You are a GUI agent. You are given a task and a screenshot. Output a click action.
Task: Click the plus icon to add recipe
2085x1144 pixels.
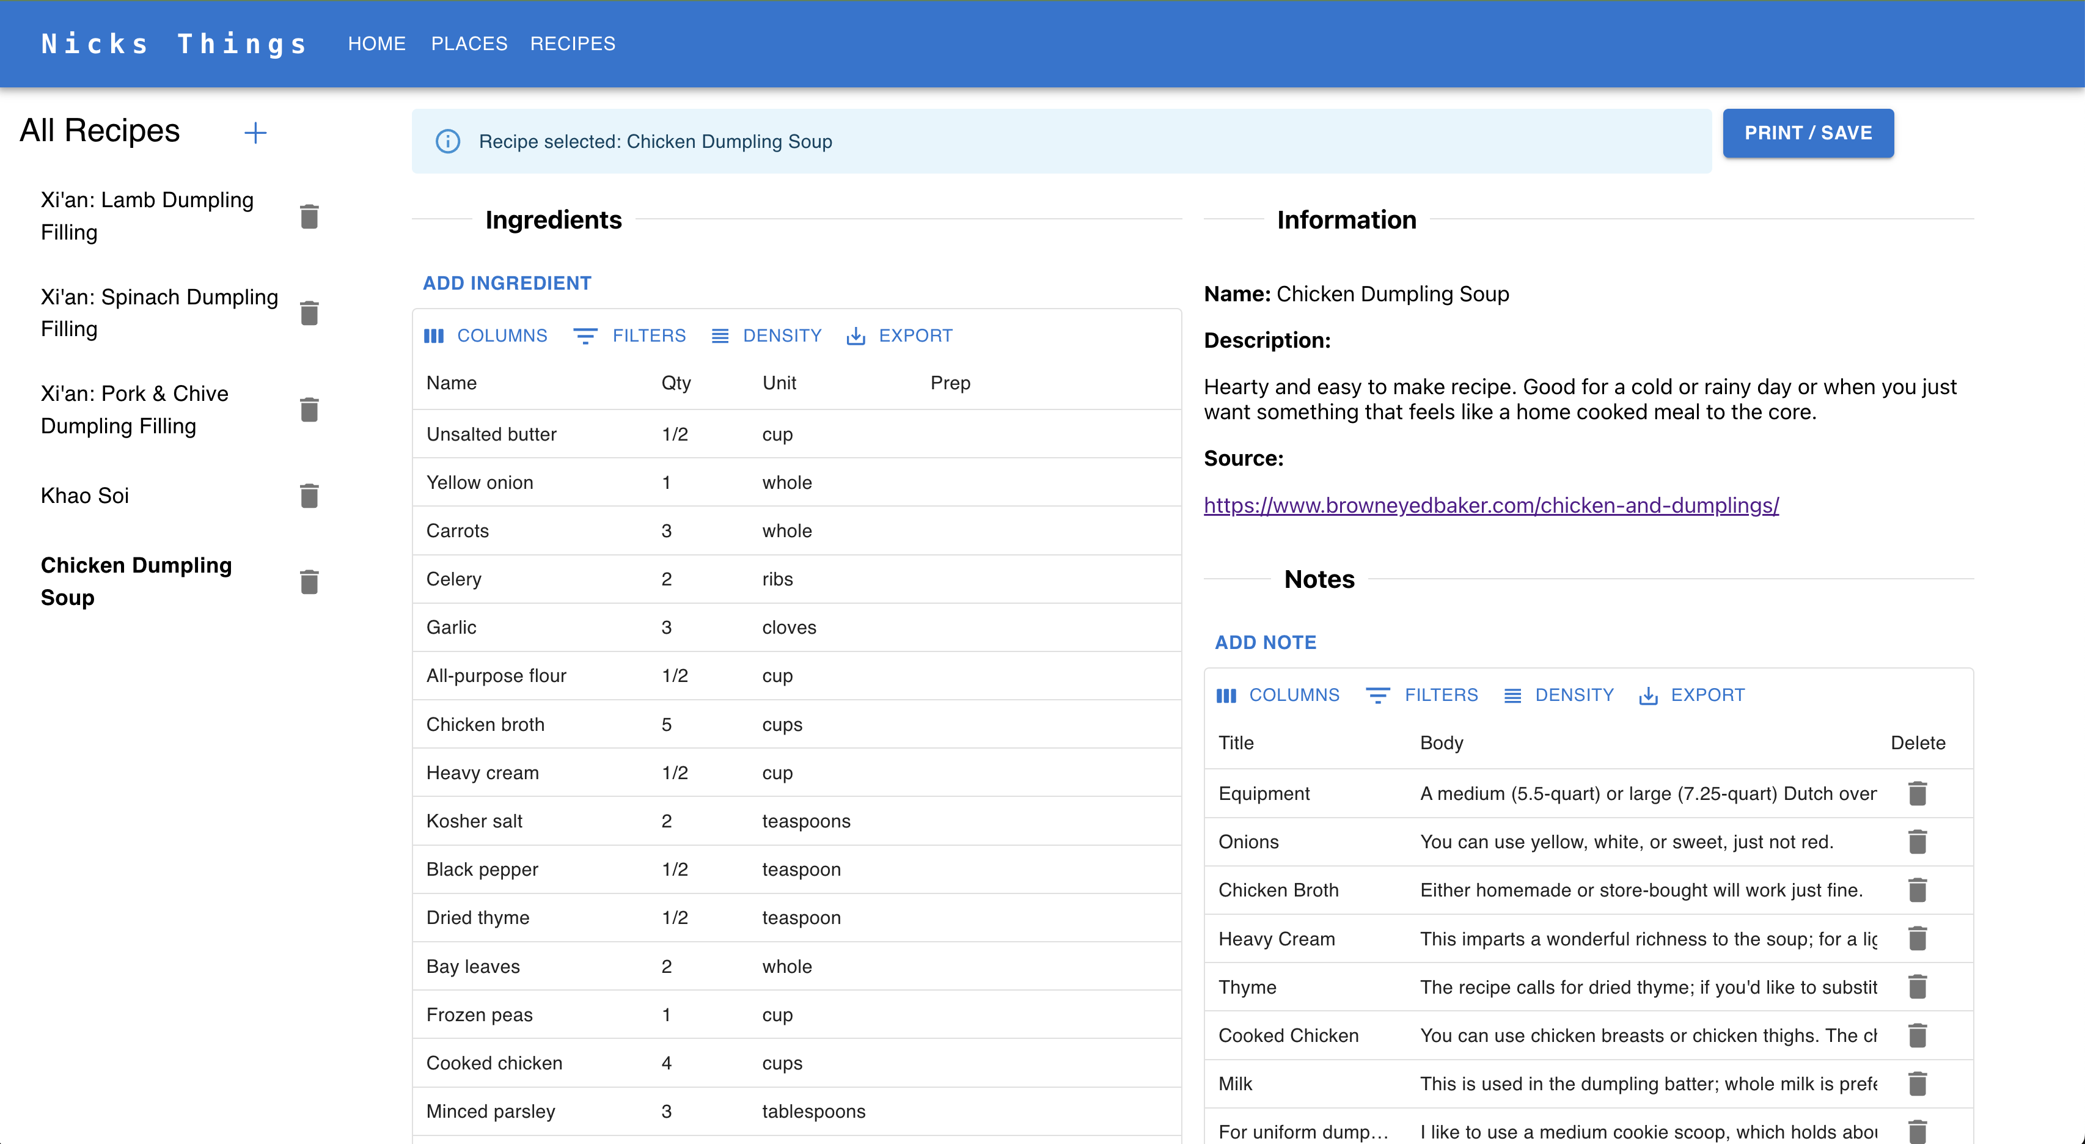pyautogui.click(x=255, y=133)
